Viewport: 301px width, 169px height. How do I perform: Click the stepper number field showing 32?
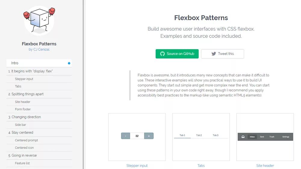(x=137, y=136)
